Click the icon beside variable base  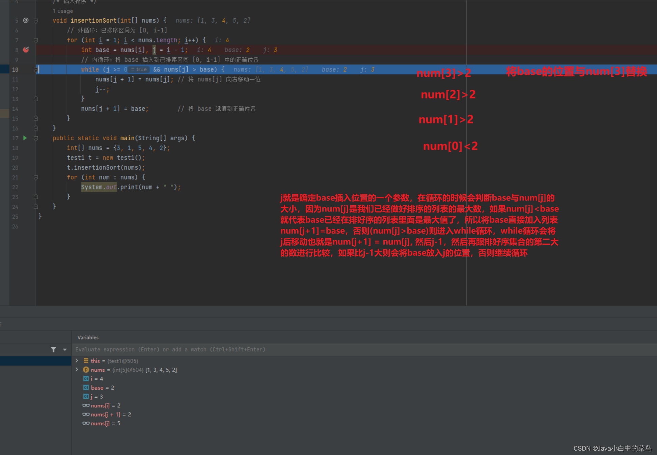click(86, 388)
